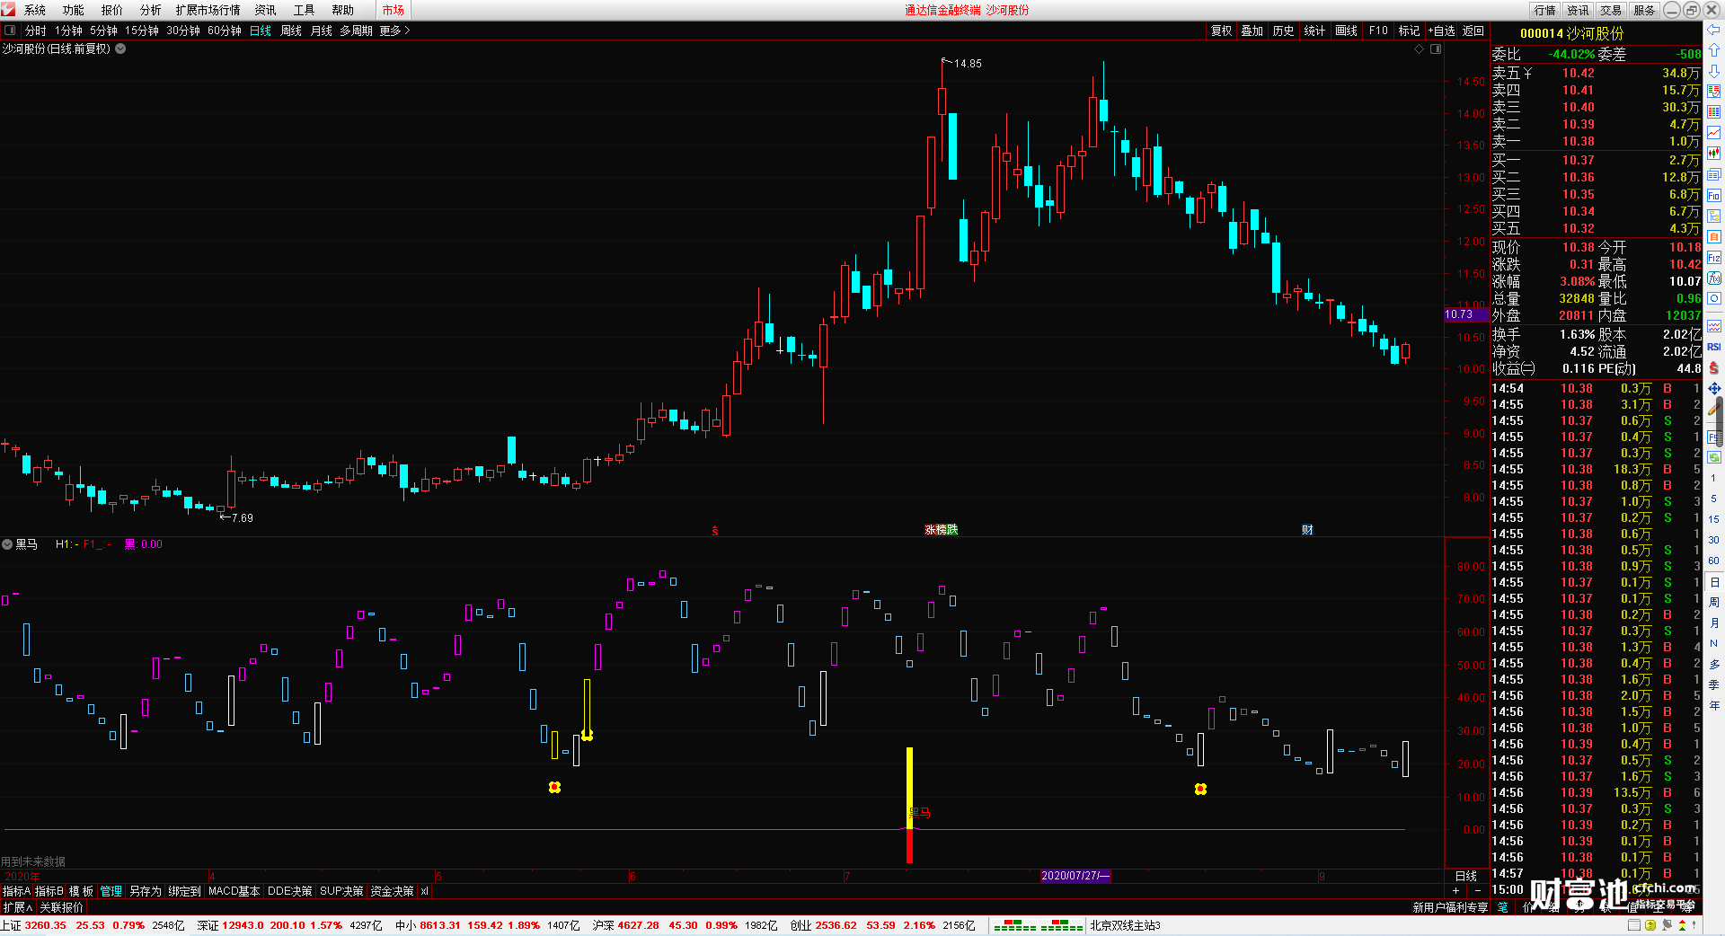Click the list icon in bottom status bar

click(x=1634, y=925)
